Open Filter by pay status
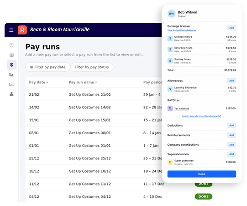 pos(92,67)
